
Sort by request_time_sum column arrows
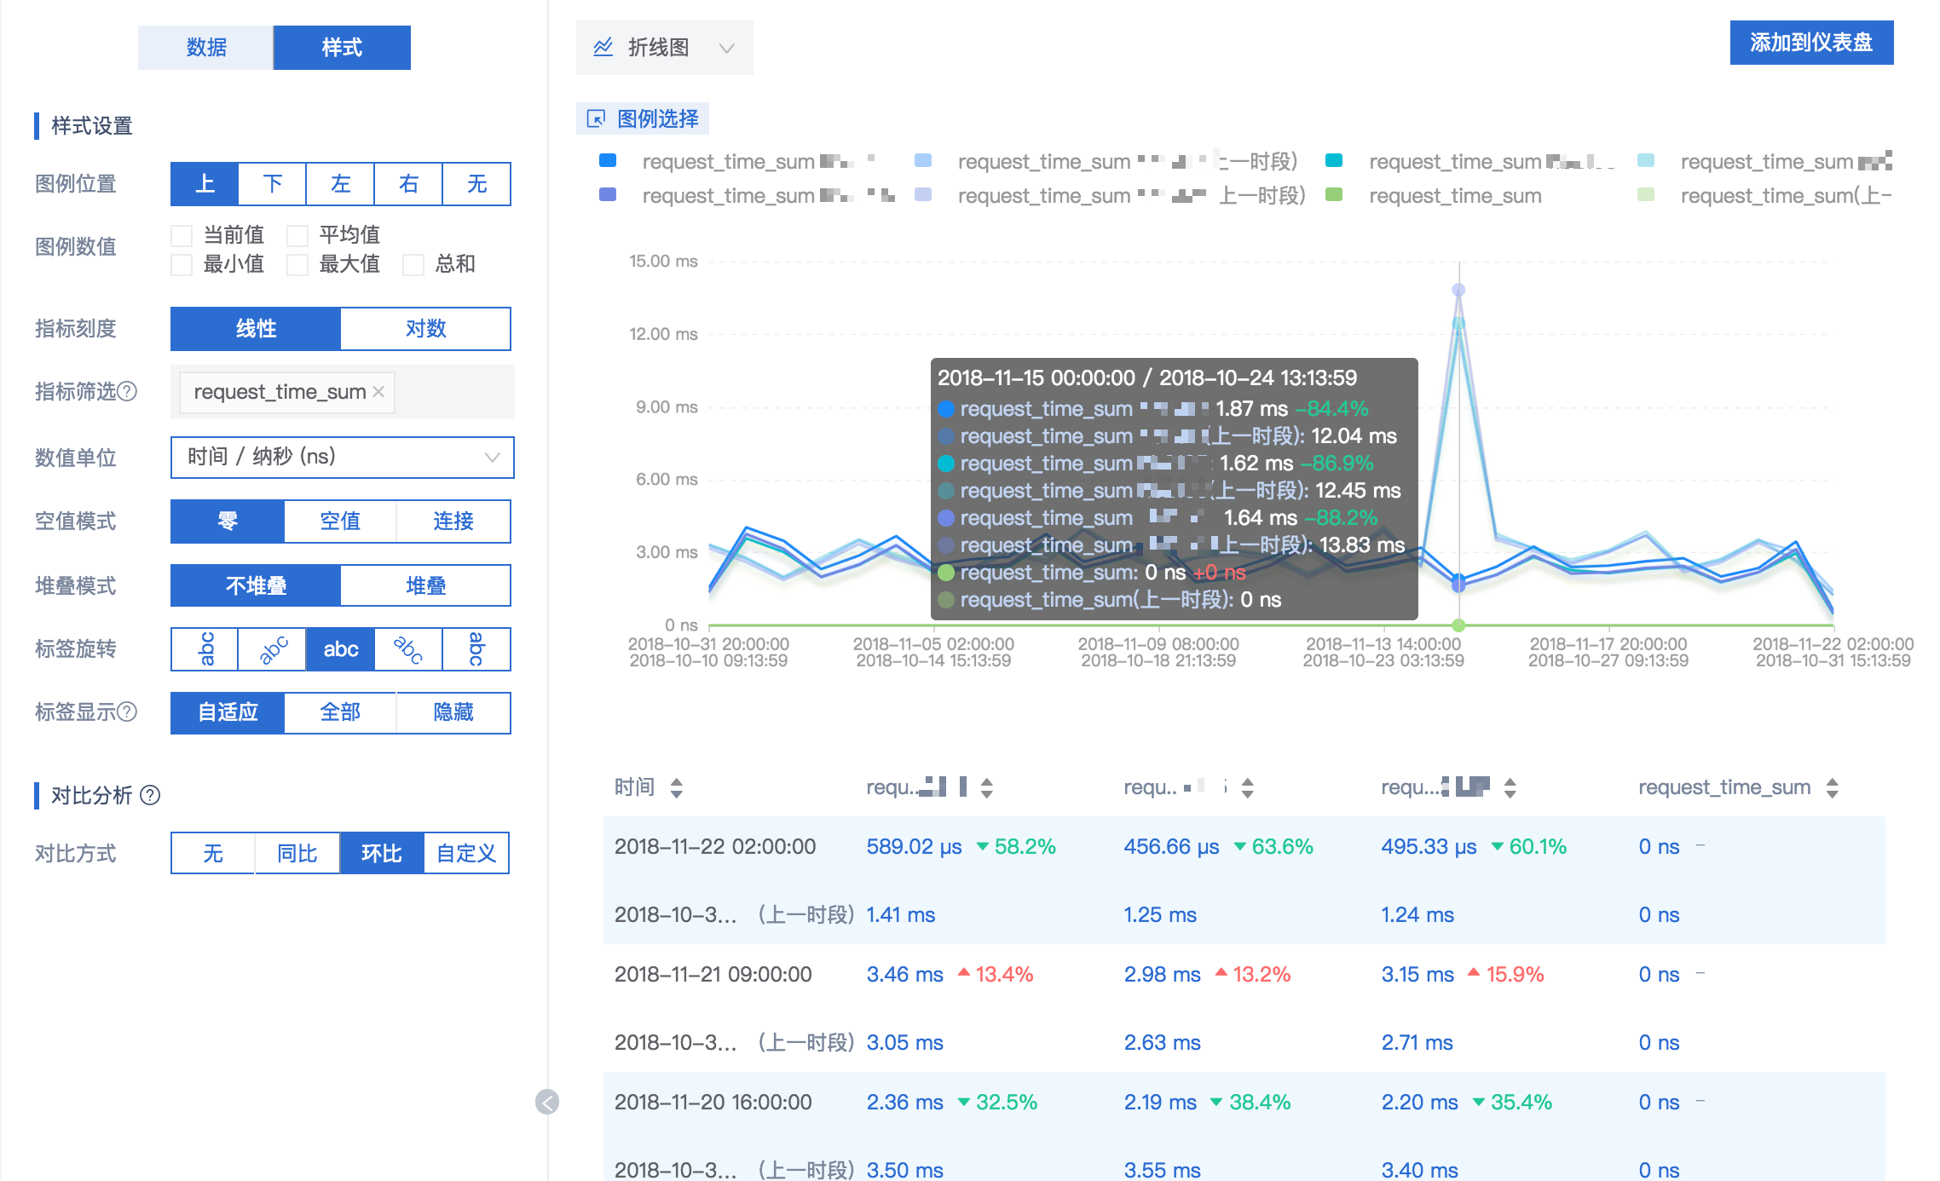coord(1833,787)
